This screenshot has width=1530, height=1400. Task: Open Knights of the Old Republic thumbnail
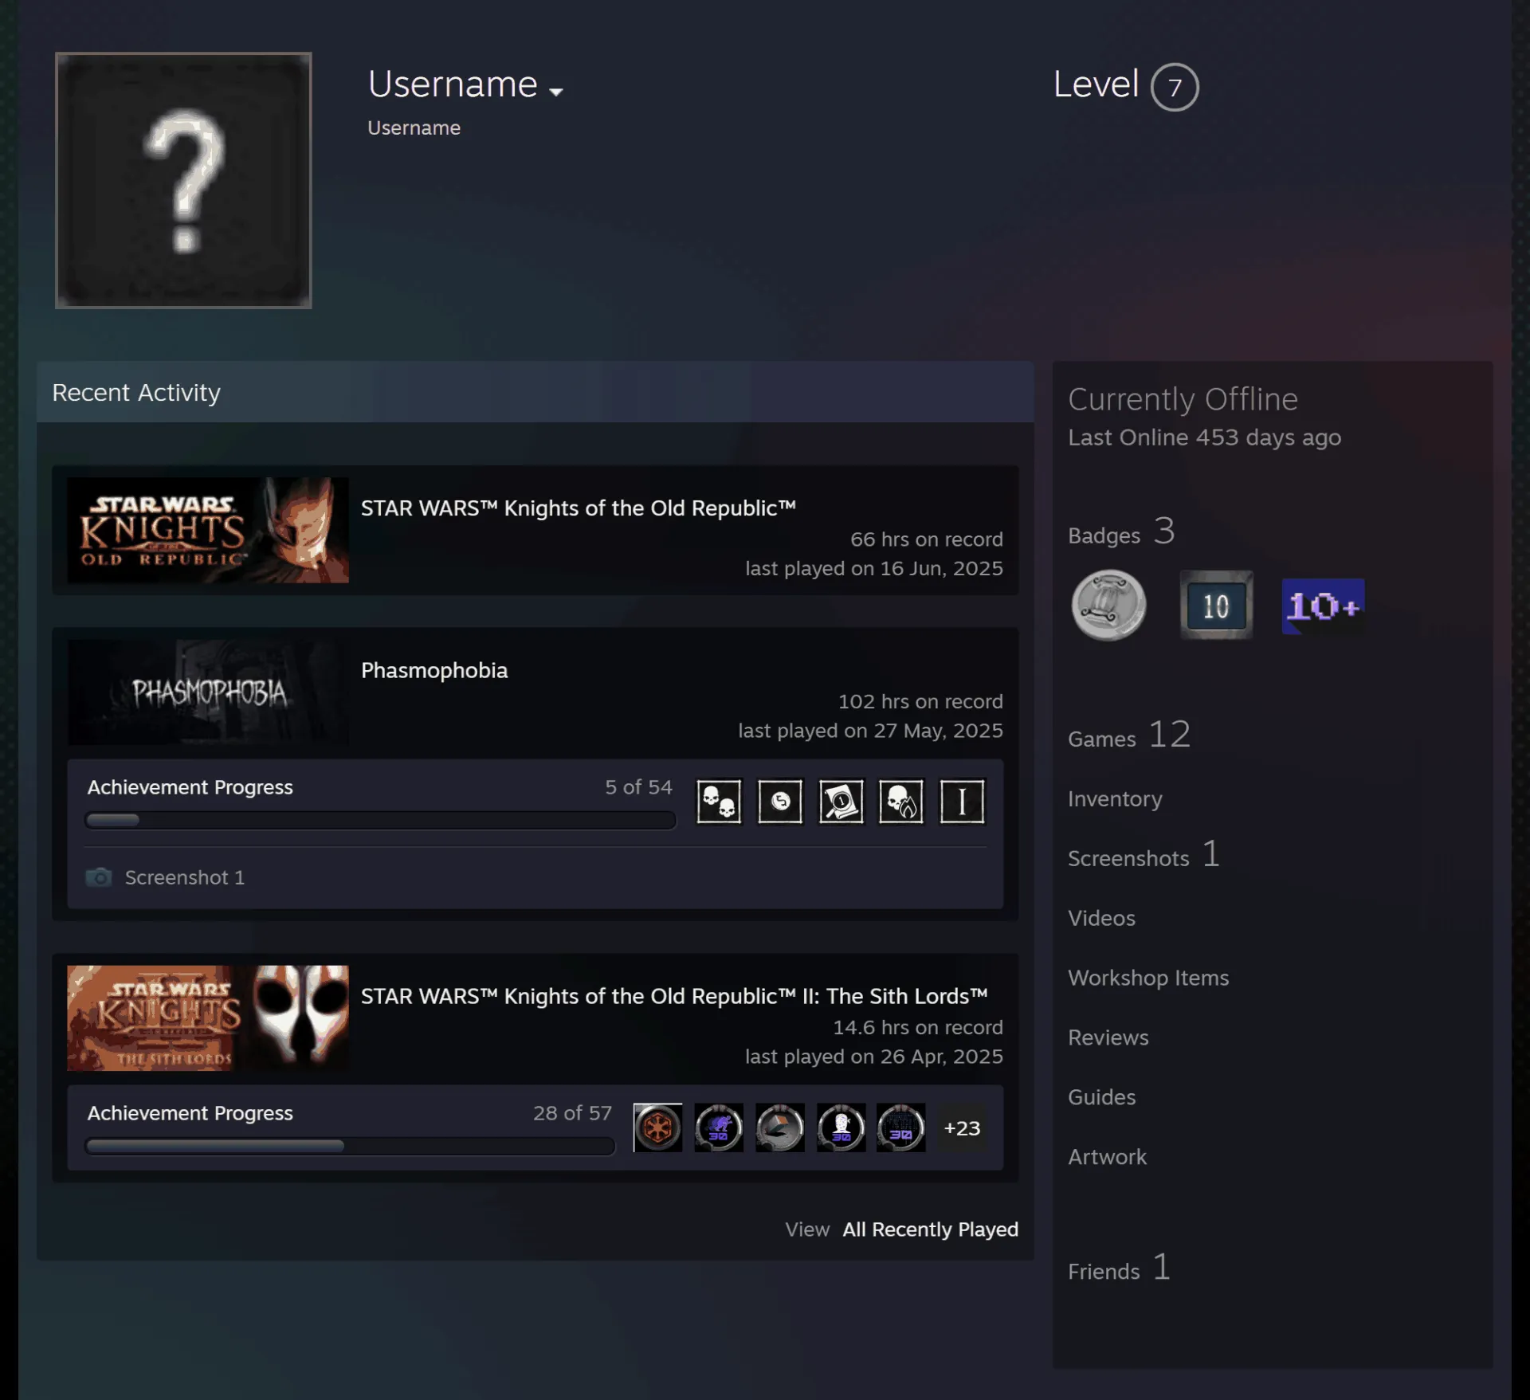point(208,530)
